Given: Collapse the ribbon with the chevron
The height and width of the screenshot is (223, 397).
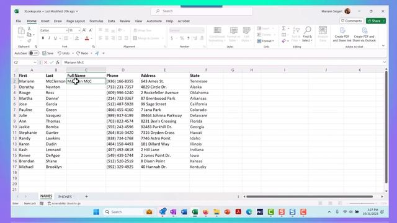Looking at the screenshot, I should pos(383,46).
